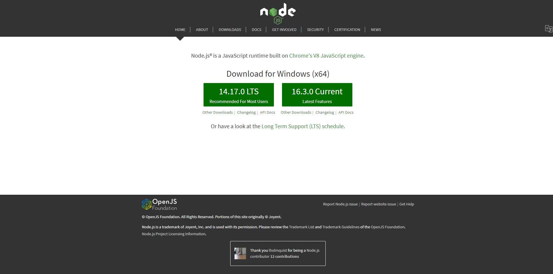This screenshot has width=553, height=274.
Task: Open the NEWS menu item
Action: pos(376,30)
